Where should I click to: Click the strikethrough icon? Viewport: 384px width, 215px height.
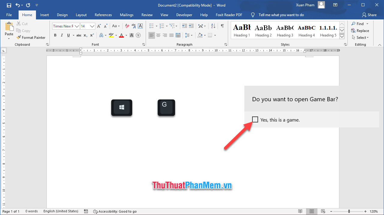(x=79, y=35)
